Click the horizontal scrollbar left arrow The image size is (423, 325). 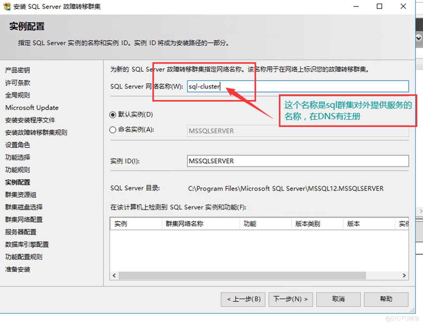114,275
